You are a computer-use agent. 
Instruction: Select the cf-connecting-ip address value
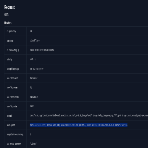click(42, 50)
